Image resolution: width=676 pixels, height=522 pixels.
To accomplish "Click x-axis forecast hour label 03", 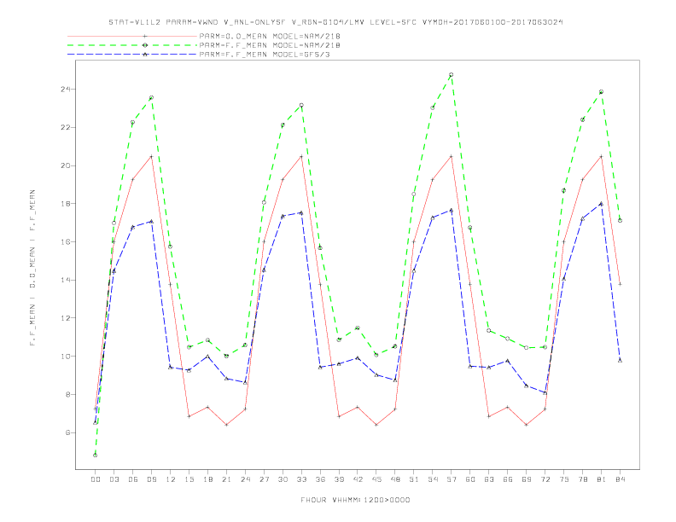I will (114, 479).
